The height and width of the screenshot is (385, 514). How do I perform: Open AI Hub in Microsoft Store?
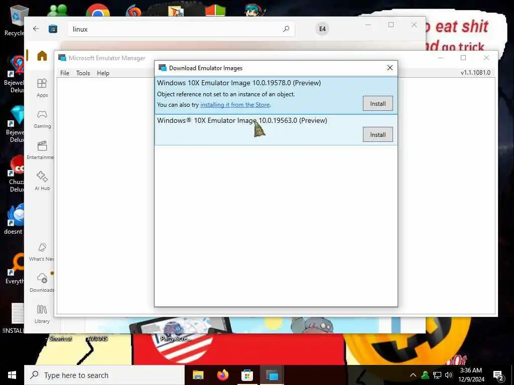(42, 181)
